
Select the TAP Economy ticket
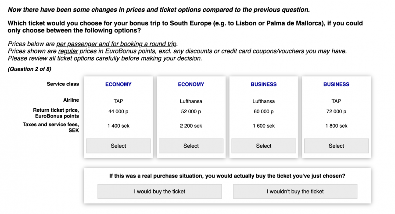pyautogui.click(x=118, y=146)
